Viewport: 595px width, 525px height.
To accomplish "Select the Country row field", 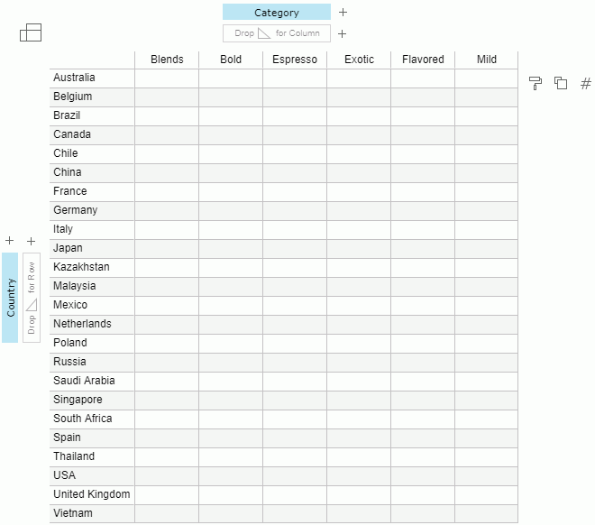I will point(11,298).
